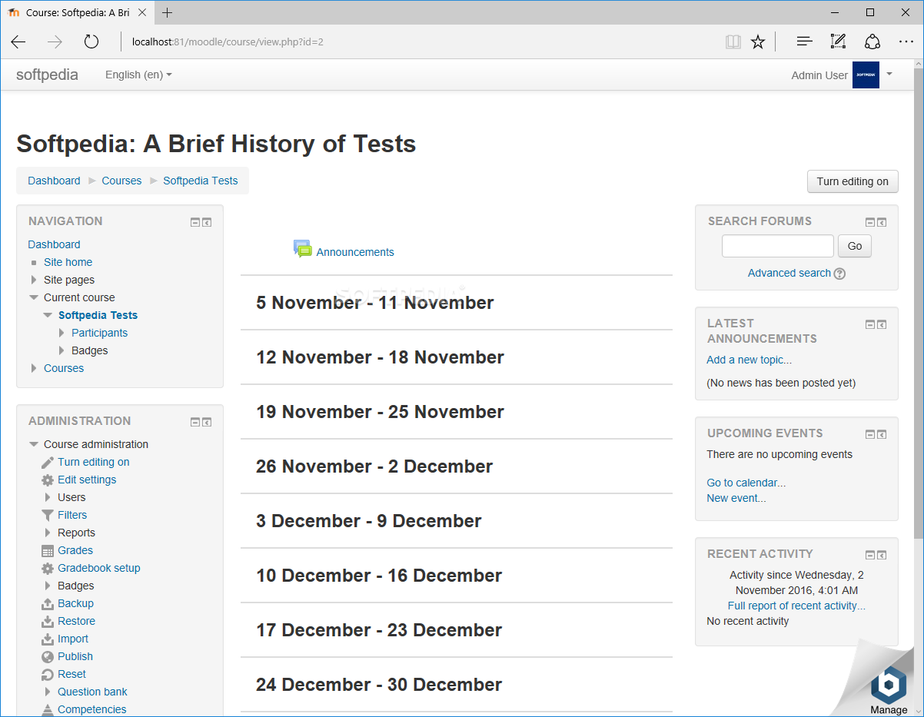Expand Site pages in navigation tree
Image resolution: width=924 pixels, height=717 pixels.
(34, 280)
